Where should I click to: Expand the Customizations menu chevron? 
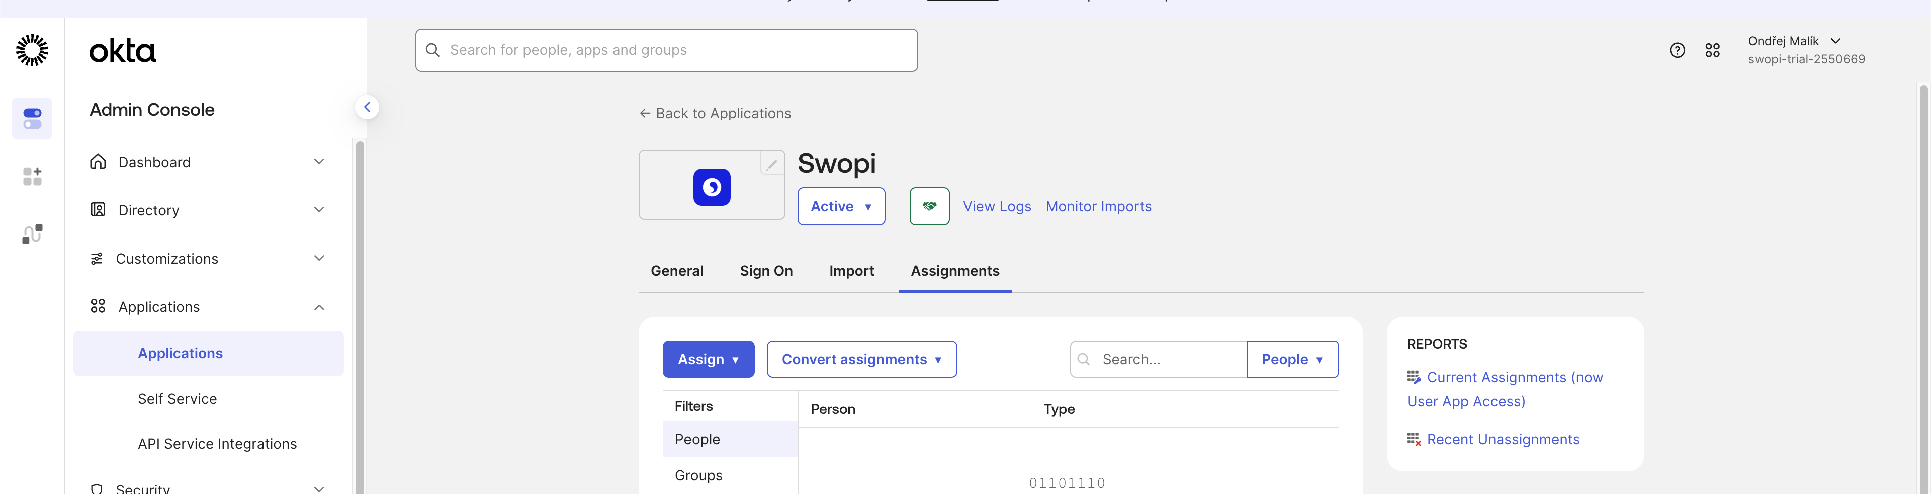click(x=319, y=258)
